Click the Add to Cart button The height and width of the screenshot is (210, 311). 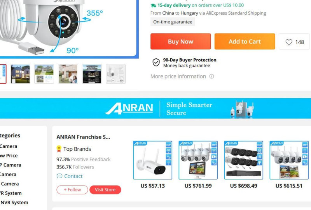pyautogui.click(x=245, y=42)
